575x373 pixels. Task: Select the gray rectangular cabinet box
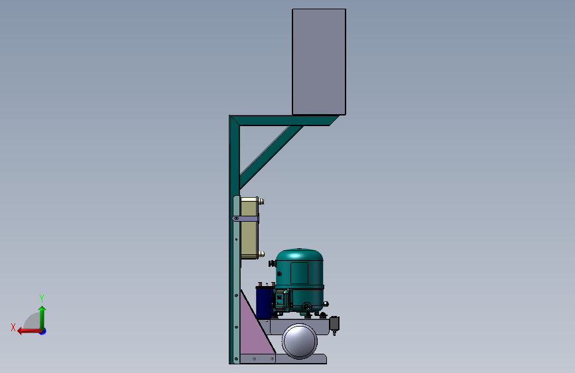(x=318, y=62)
